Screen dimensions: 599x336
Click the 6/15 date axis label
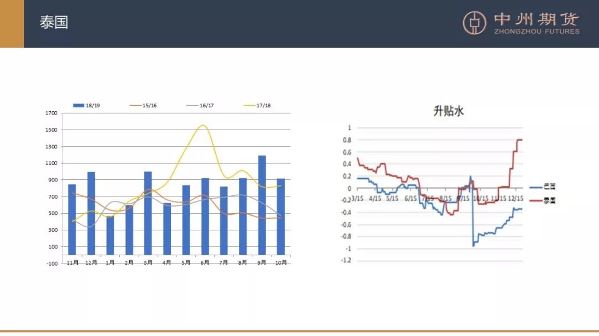point(410,198)
